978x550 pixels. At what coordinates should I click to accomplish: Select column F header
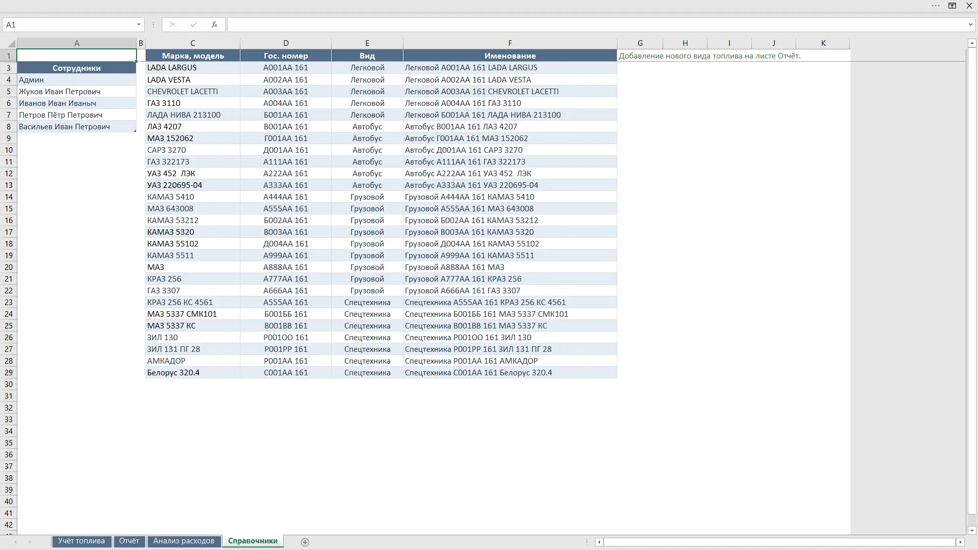[x=510, y=43]
